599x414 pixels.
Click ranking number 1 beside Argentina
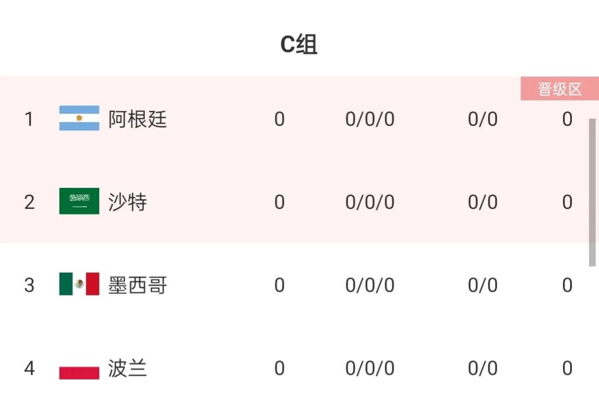28,119
